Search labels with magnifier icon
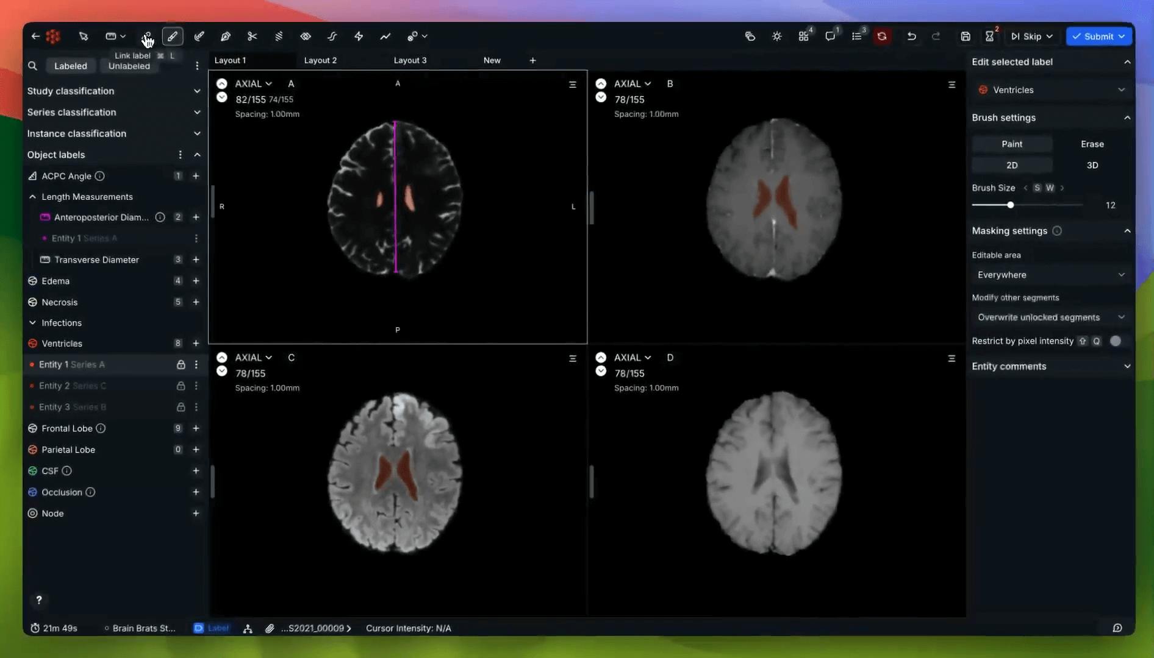This screenshot has height=658, width=1154. click(x=33, y=66)
